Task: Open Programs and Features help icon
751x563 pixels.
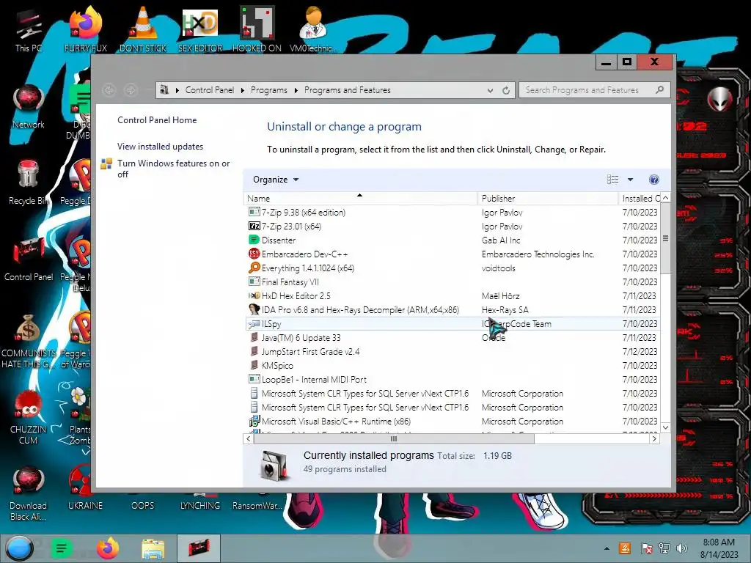Action: [x=653, y=180]
